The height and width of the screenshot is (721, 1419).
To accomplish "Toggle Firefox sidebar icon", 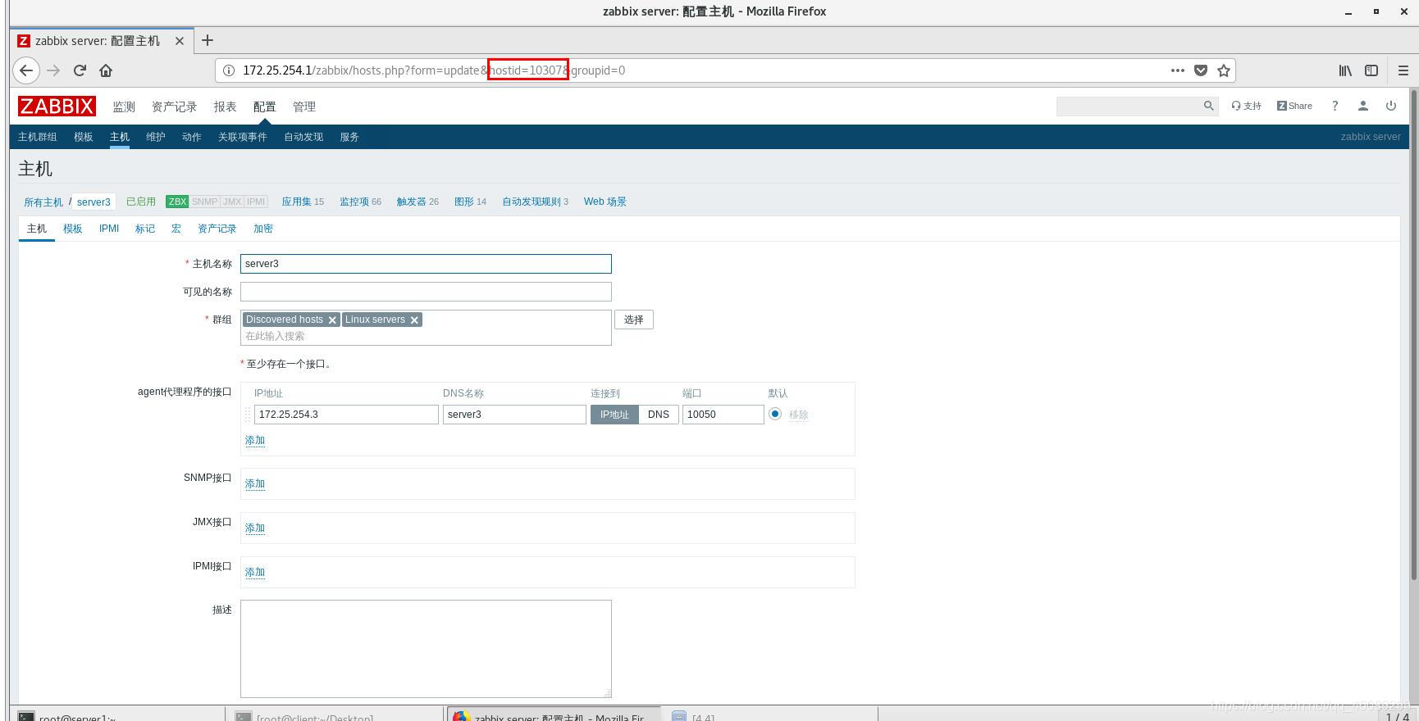I will (1371, 70).
